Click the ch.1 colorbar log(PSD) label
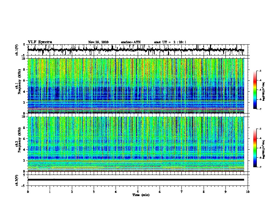Viewport: 279px width, 215px height. [x=263, y=92]
